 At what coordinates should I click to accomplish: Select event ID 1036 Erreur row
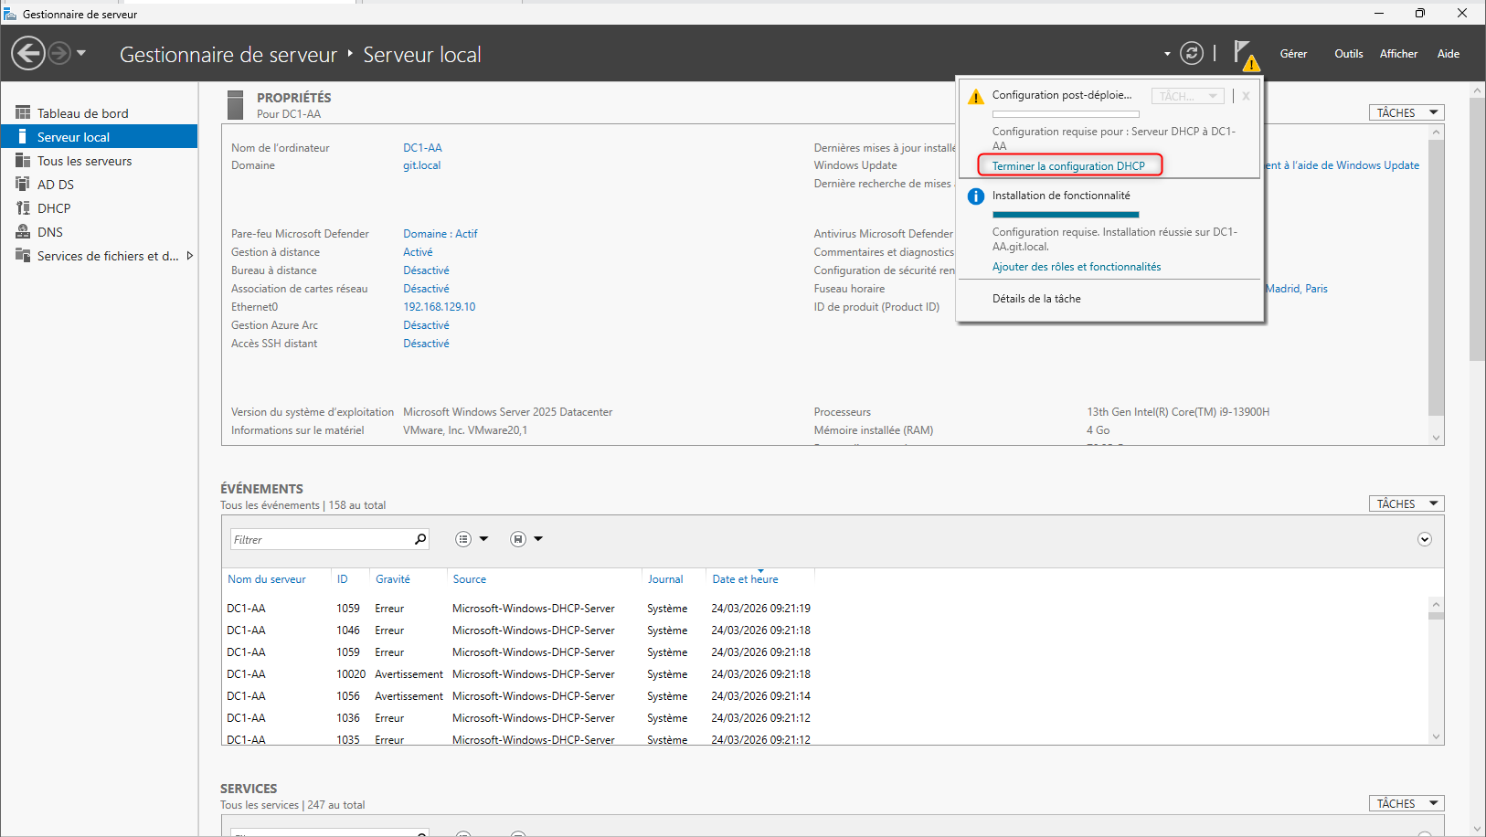pyautogui.click(x=824, y=718)
